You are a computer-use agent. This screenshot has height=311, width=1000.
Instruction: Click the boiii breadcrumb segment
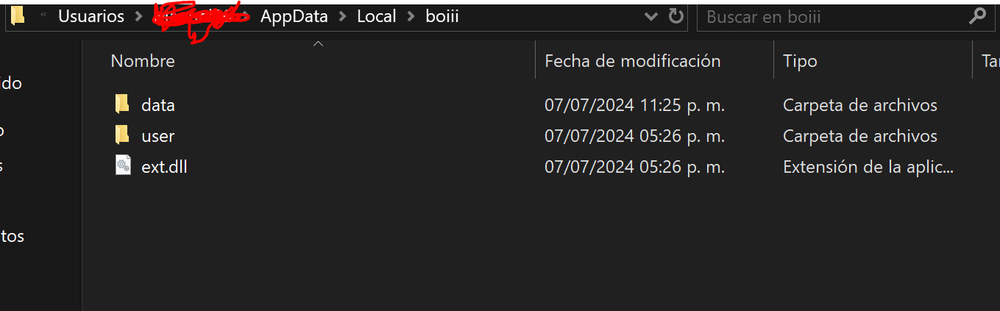point(442,16)
